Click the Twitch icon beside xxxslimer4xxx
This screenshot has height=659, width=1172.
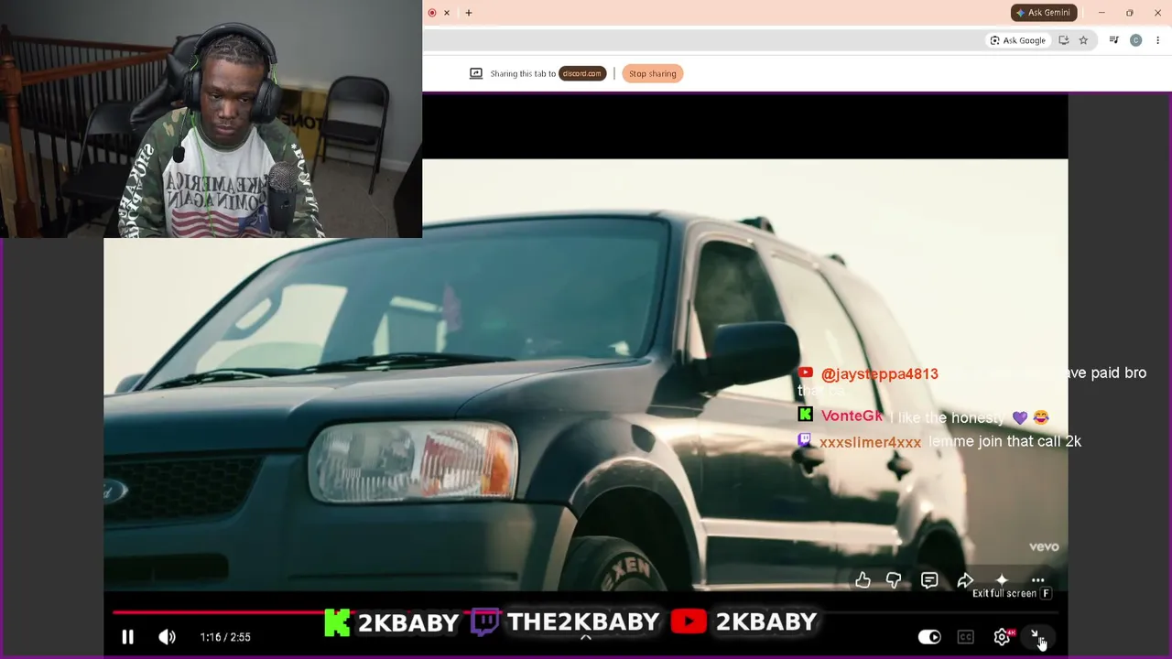click(805, 440)
